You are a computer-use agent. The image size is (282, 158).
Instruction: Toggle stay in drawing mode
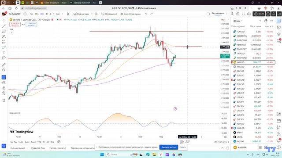point(4,83)
